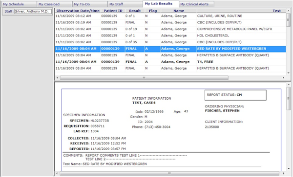
Task: Click specimen number HL023773B
Action: point(100,121)
